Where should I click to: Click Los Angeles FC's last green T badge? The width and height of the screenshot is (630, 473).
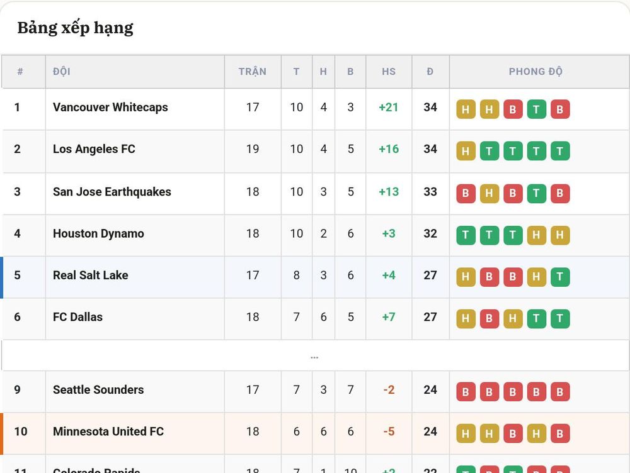(559, 151)
